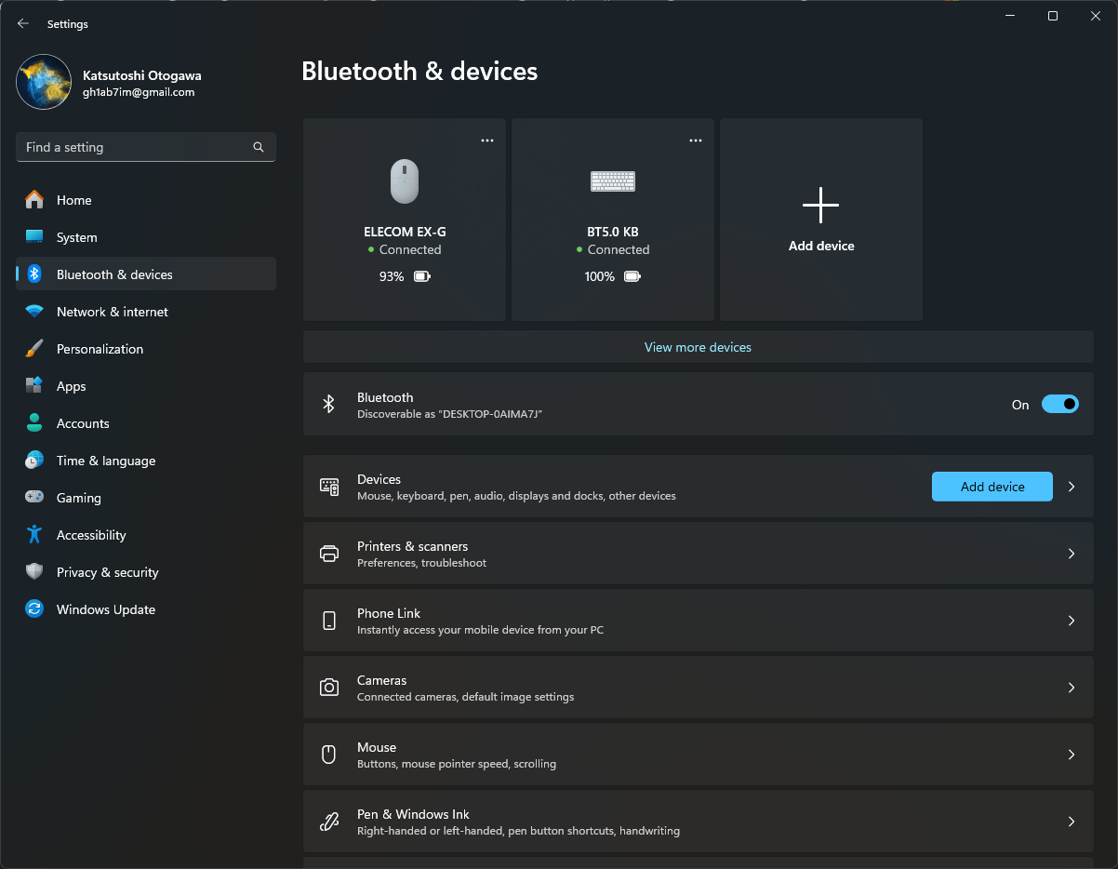Click the BT5.0 KB battery icon
Viewport: 1118px width, 869px height.
[x=632, y=276]
